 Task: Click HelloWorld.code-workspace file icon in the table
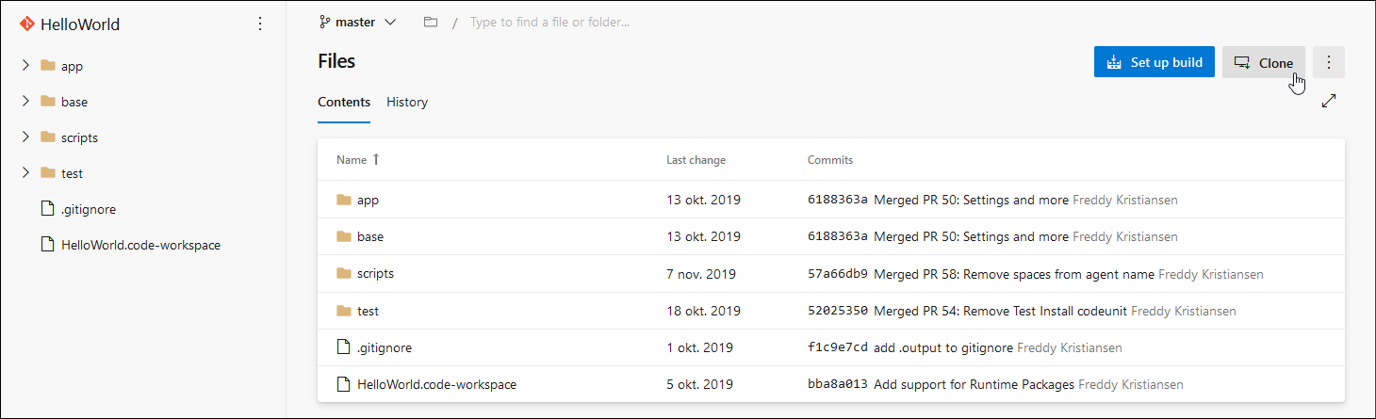pyautogui.click(x=344, y=384)
